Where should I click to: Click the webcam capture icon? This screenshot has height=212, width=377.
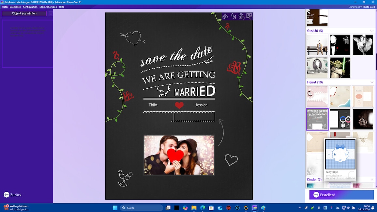(x=241, y=16)
